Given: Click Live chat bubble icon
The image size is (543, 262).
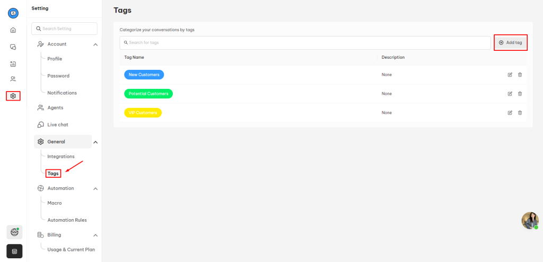Looking at the screenshot, I should pos(40,124).
